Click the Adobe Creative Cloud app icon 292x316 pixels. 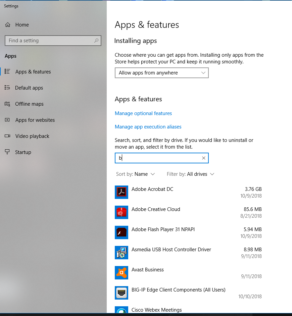click(x=121, y=212)
